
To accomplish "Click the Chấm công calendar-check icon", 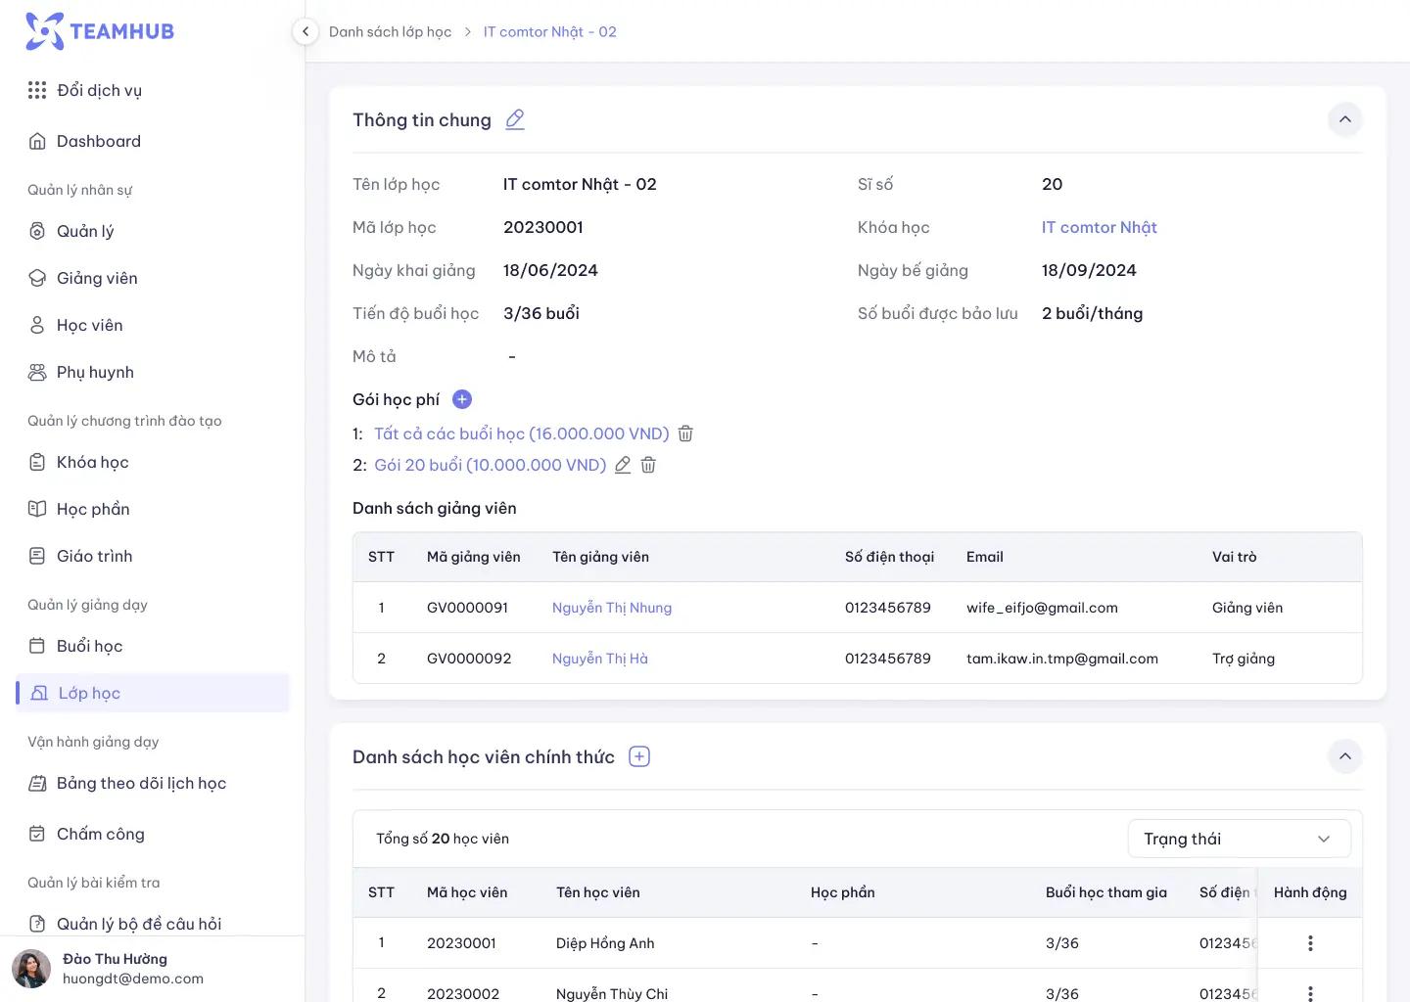I will click(x=37, y=834).
